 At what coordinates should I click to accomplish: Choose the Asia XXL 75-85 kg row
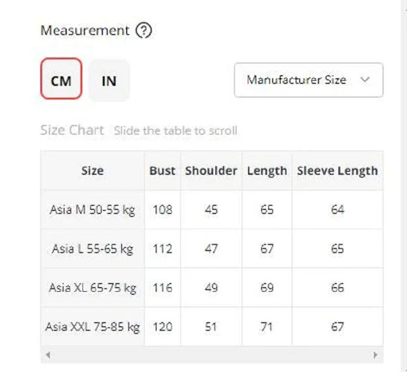pyautogui.click(x=92, y=327)
